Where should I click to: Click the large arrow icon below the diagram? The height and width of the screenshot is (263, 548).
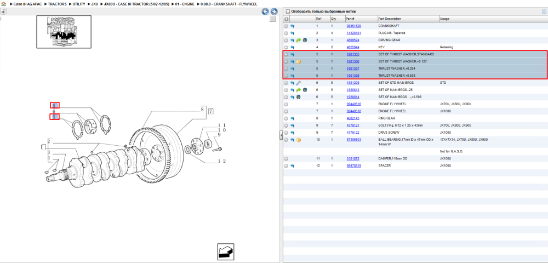coord(225,251)
